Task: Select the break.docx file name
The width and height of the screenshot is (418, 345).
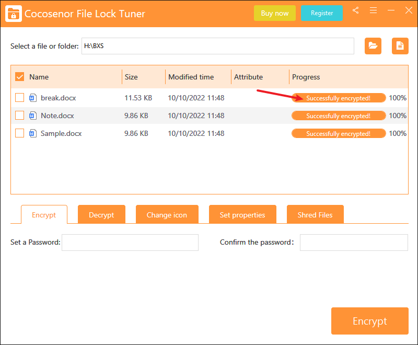Action: pos(59,98)
